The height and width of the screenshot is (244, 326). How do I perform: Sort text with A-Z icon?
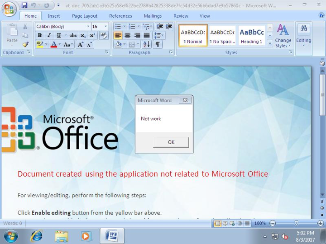coord(146,44)
